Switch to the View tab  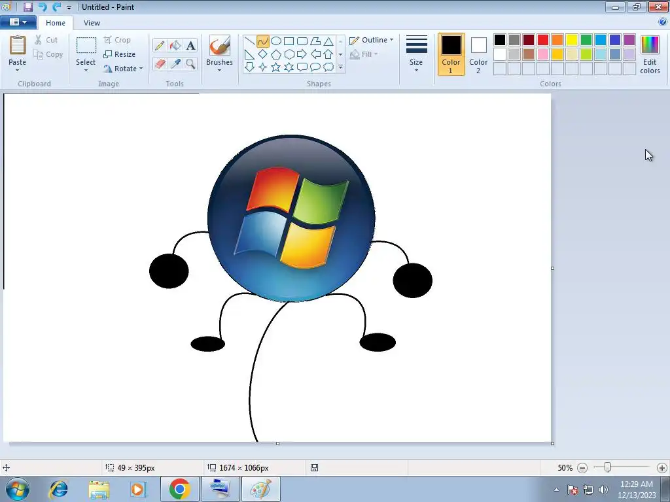click(x=92, y=23)
